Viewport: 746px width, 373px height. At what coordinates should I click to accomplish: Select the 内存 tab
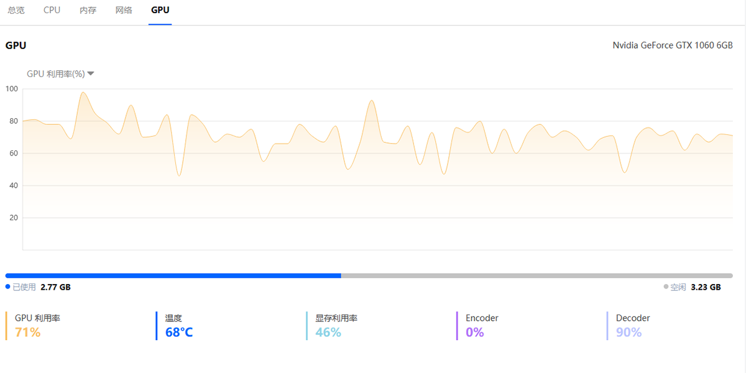click(x=88, y=11)
